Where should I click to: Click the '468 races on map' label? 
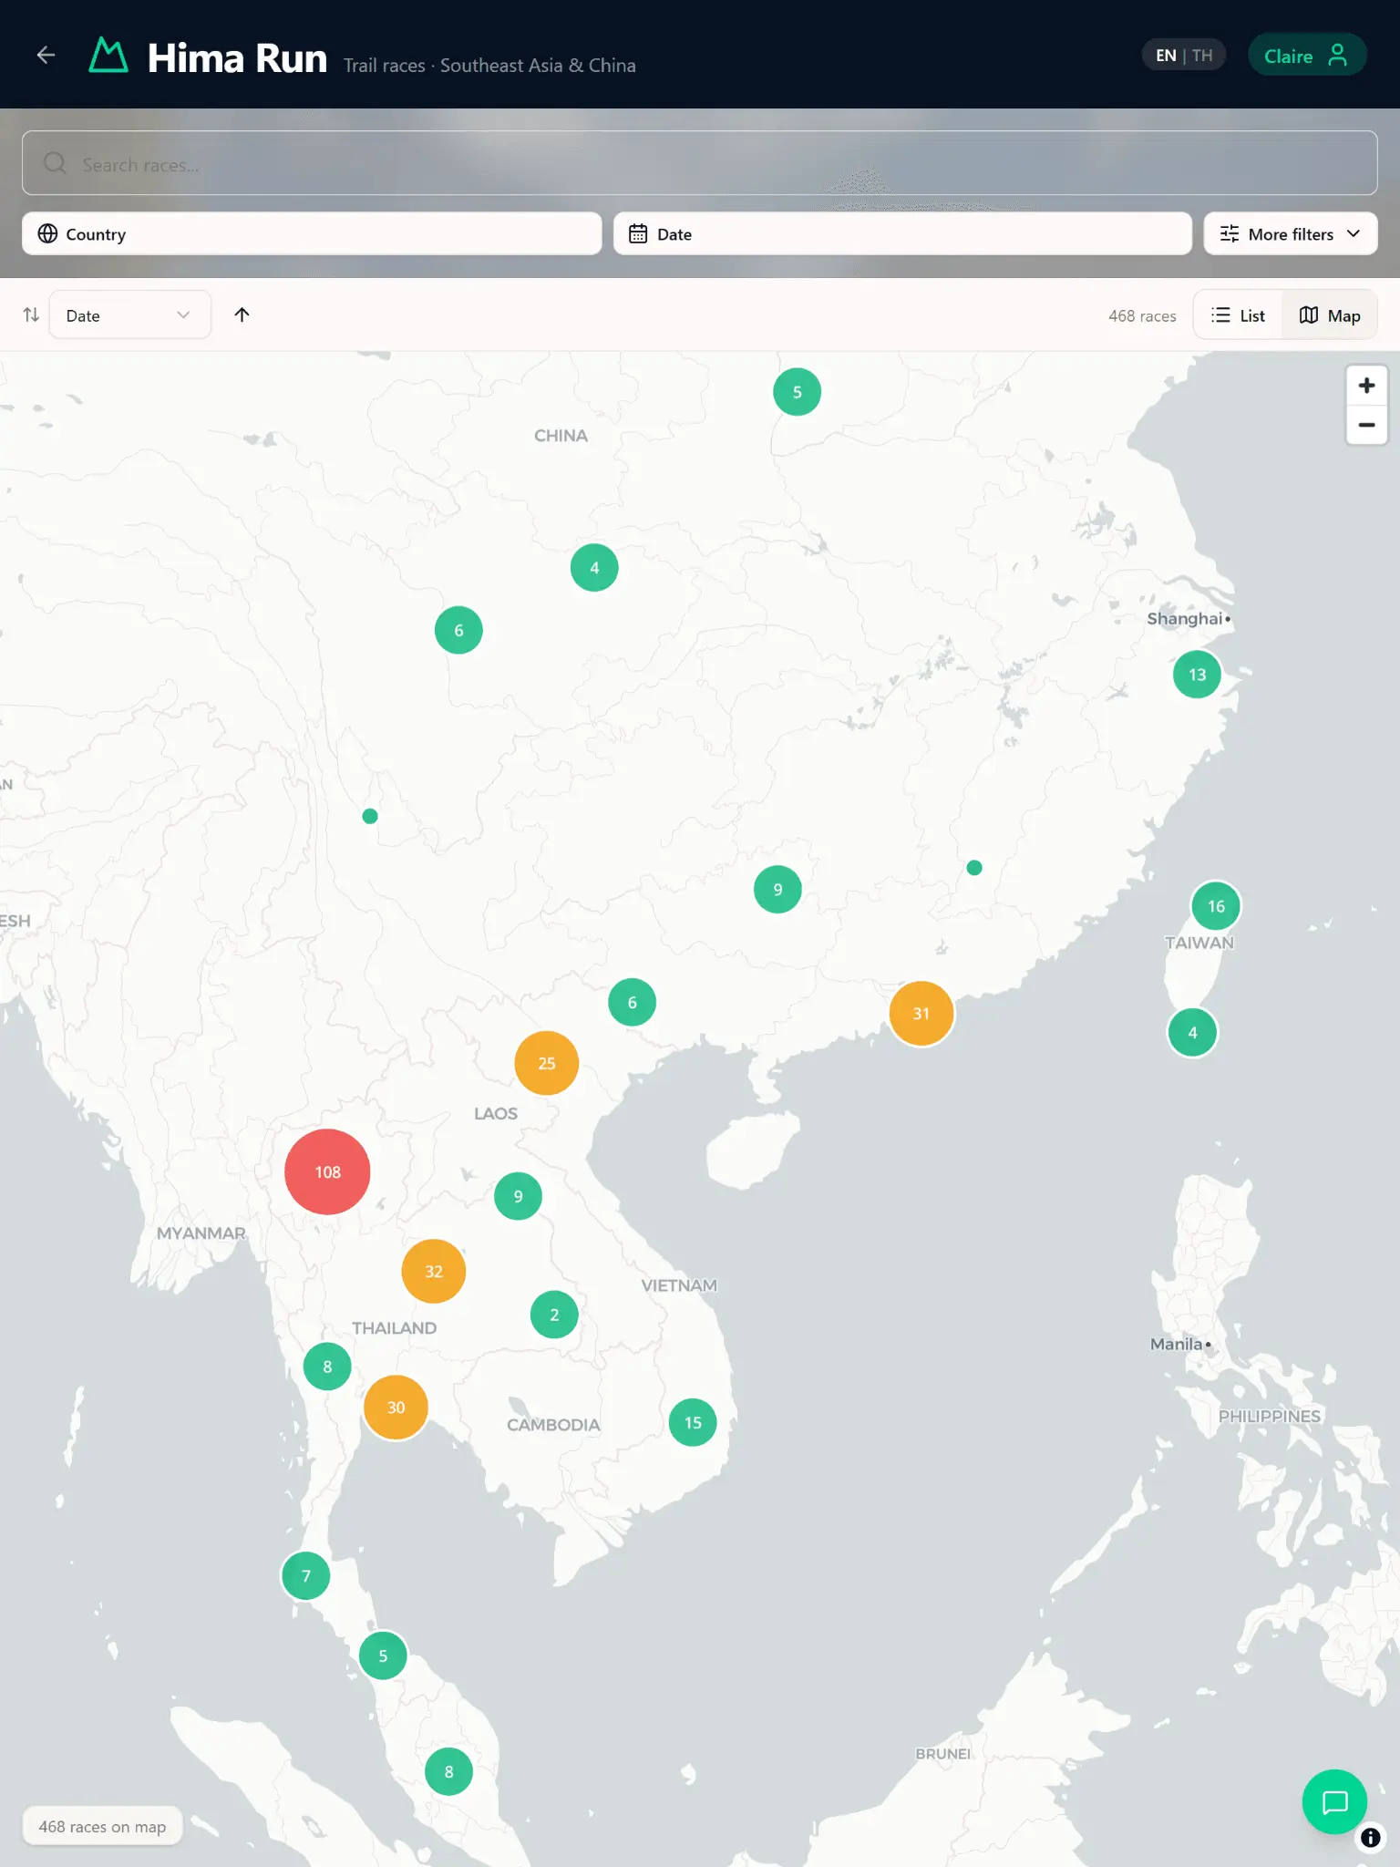(x=102, y=1827)
